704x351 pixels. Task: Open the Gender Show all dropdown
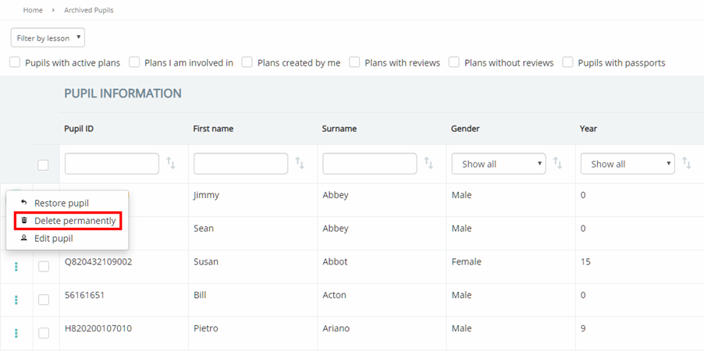pos(499,164)
